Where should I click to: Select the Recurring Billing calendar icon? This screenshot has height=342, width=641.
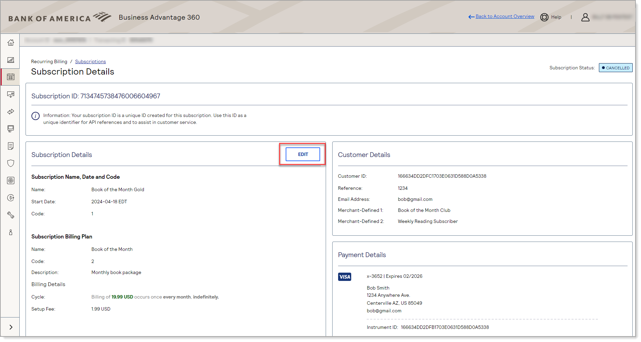[11, 77]
